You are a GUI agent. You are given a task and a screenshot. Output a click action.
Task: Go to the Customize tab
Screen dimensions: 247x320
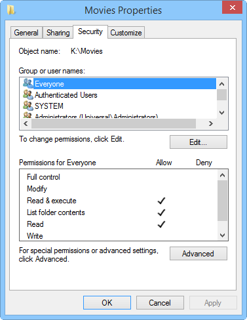[126, 33]
